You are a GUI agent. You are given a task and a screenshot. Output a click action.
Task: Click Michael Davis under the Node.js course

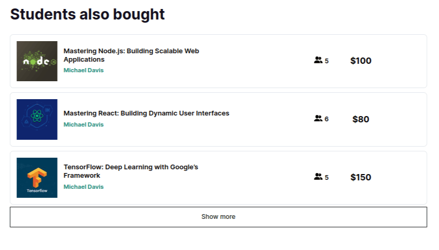pyautogui.click(x=83, y=70)
